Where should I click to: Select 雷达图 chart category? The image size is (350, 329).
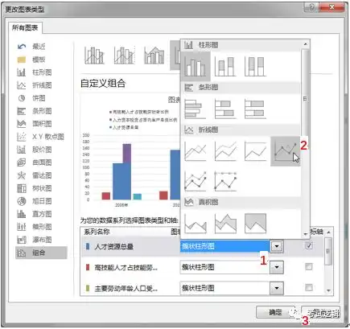[x=41, y=175]
